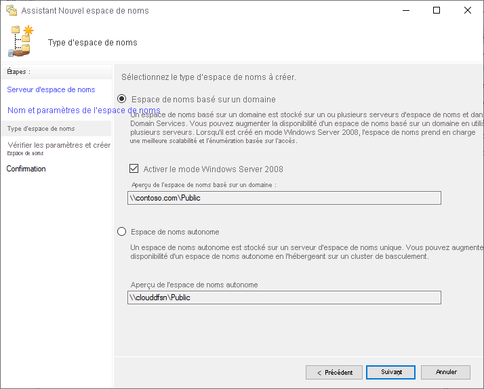Close the Assistant Nouvel espace de noms window
This screenshot has height=389, width=484.
pos(467,10)
